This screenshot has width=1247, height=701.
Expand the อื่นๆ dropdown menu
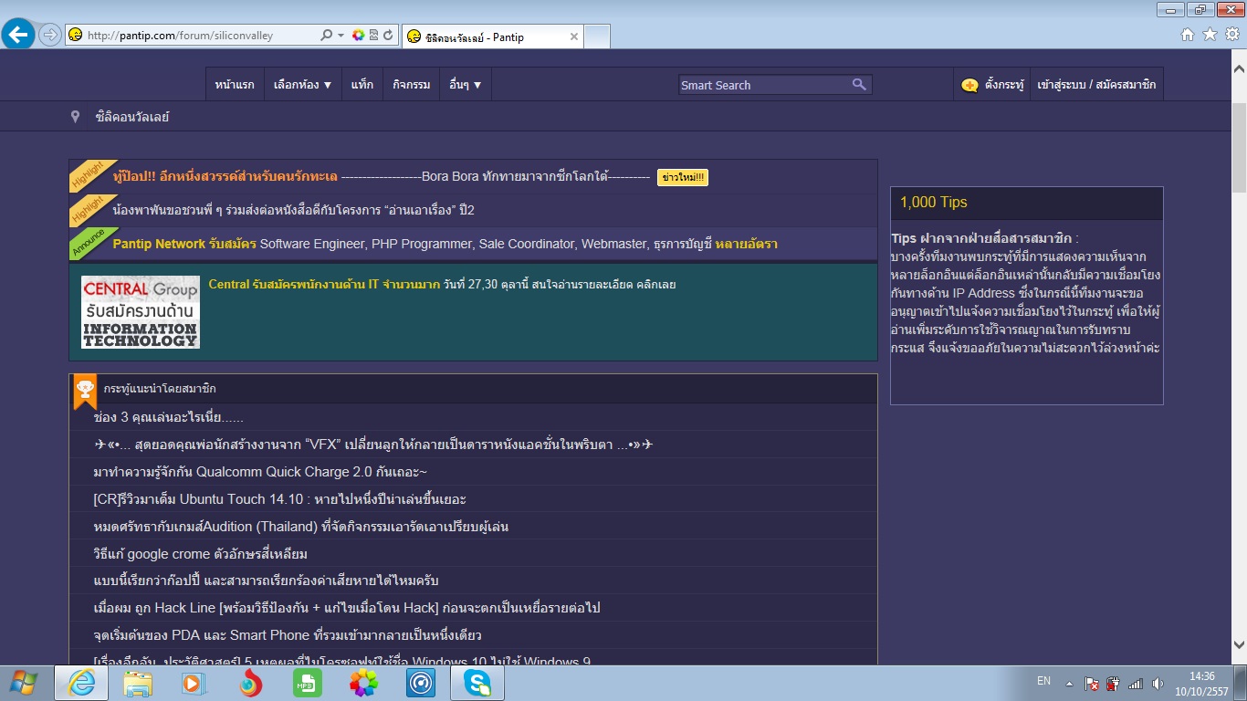pos(466,85)
